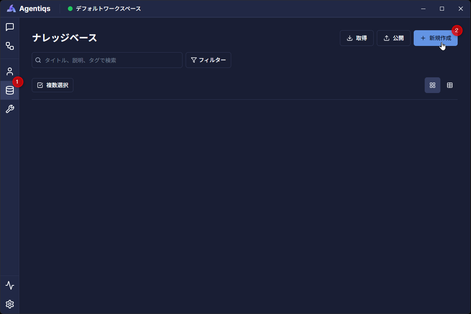Image resolution: width=471 pixels, height=314 pixels.
Task: Click the Agentiqs logo icon
Action: coord(11,9)
